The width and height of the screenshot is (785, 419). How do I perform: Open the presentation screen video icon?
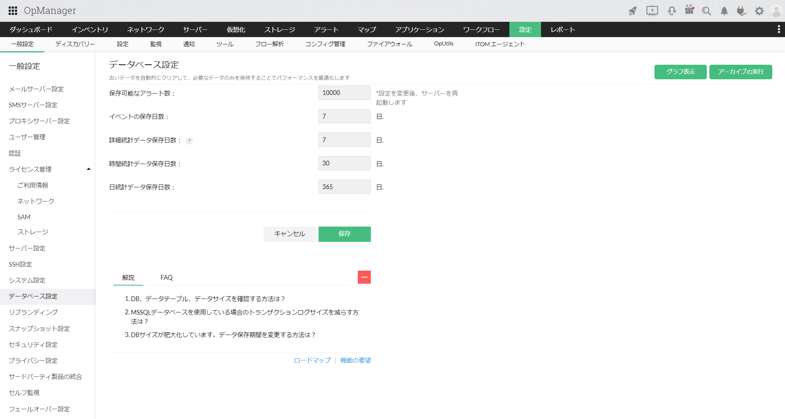tap(652, 11)
